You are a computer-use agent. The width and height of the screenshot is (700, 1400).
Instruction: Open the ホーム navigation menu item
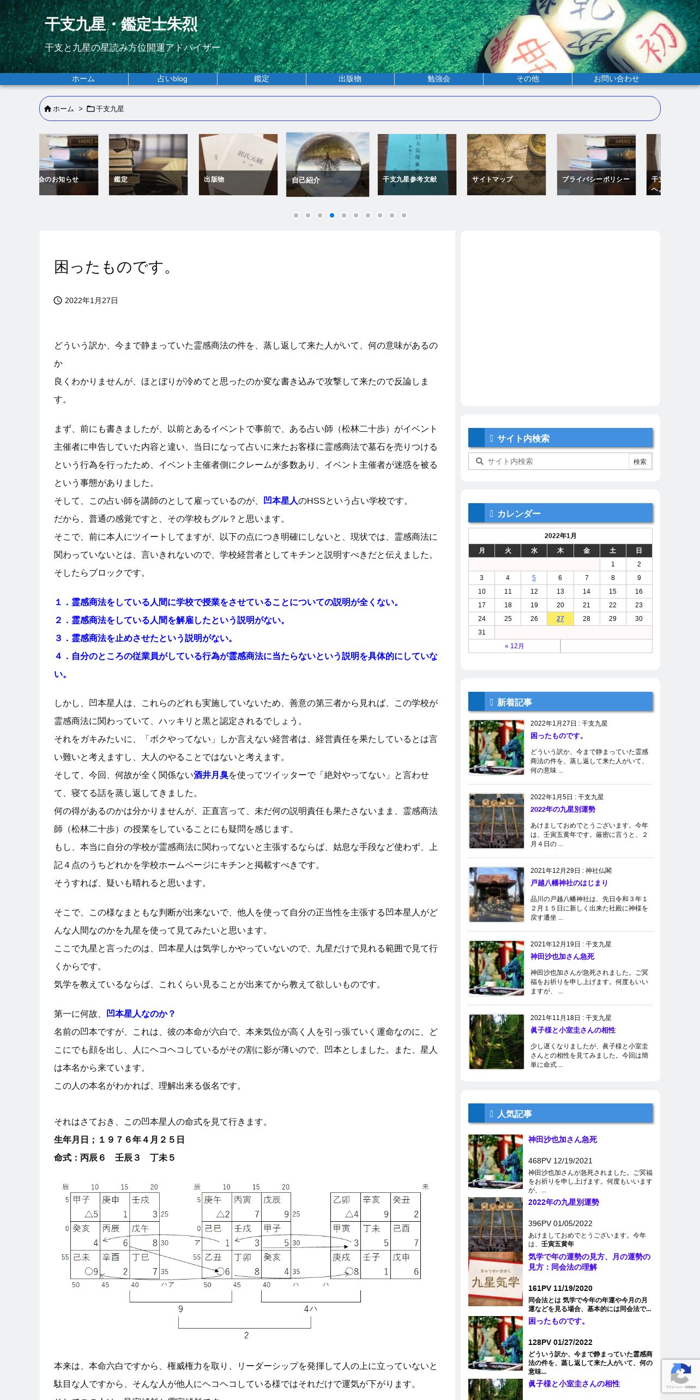click(x=83, y=79)
